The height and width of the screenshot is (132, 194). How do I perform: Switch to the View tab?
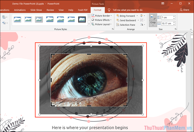61,10
